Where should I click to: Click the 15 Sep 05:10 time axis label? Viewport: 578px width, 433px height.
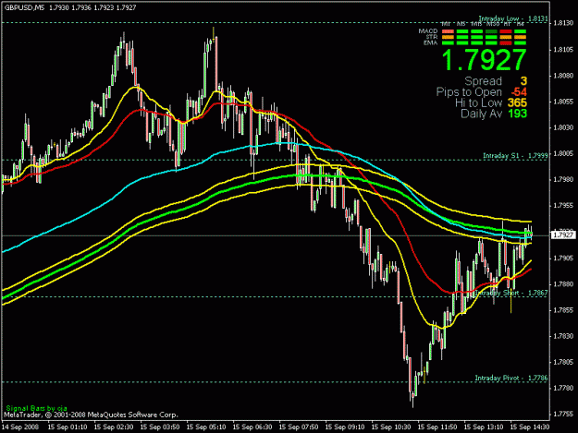tap(206, 427)
